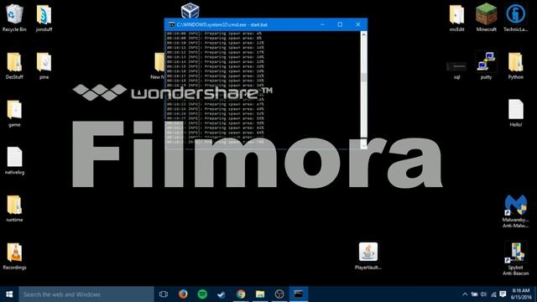
Task: Open Task View in the taskbar
Action: click(164, 294)
